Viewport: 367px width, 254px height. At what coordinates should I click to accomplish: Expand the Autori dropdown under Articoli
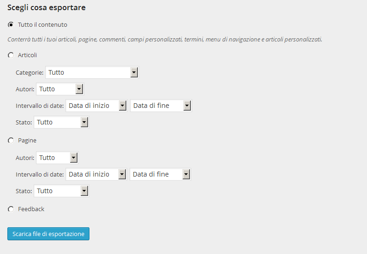pyautogui.click(x=60, y=89)
